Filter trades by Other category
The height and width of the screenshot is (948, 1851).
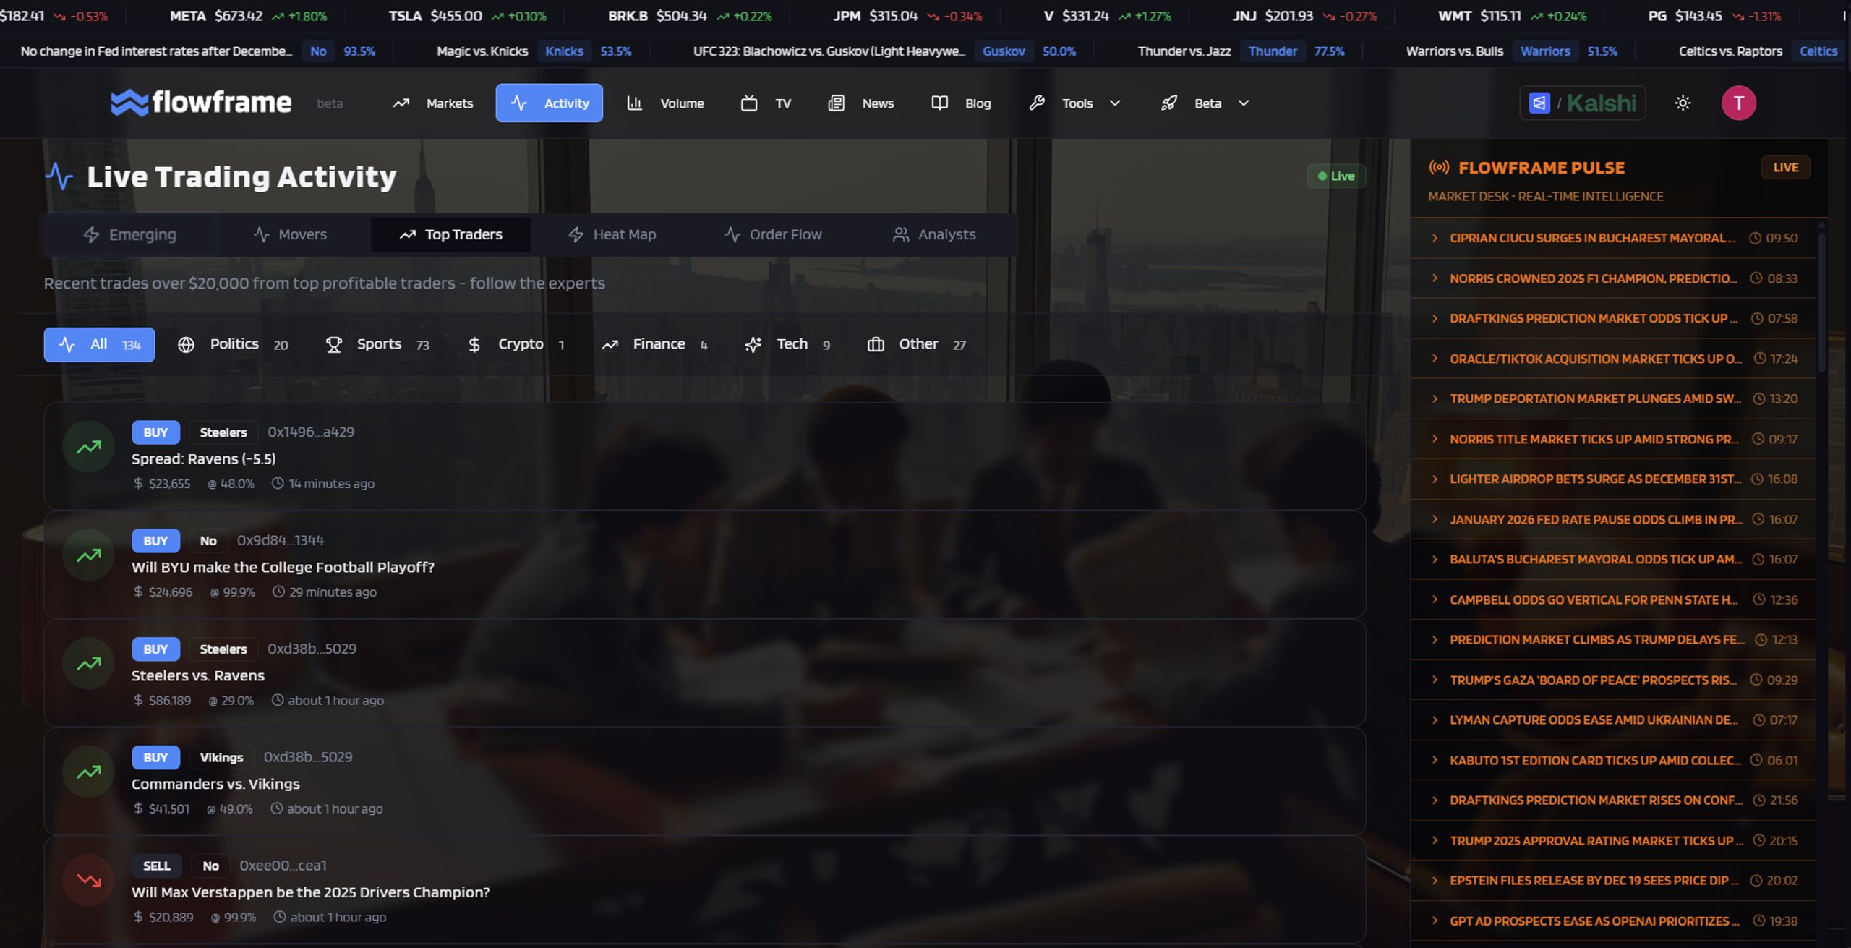[917, 344]
